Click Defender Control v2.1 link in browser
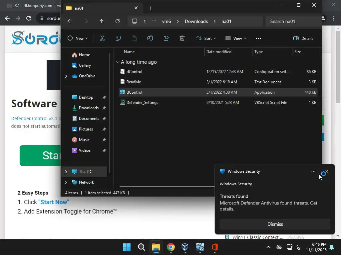341x255 pixels. point(34,119)
